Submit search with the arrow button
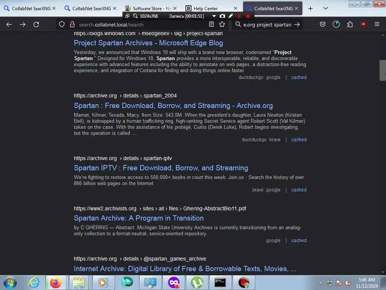 point(297,25)
